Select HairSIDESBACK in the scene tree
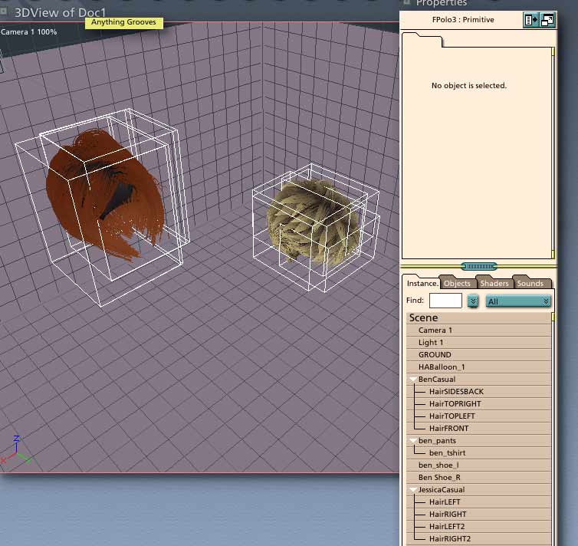The width and height of the screenshot is (578, 546). [456, 392]
